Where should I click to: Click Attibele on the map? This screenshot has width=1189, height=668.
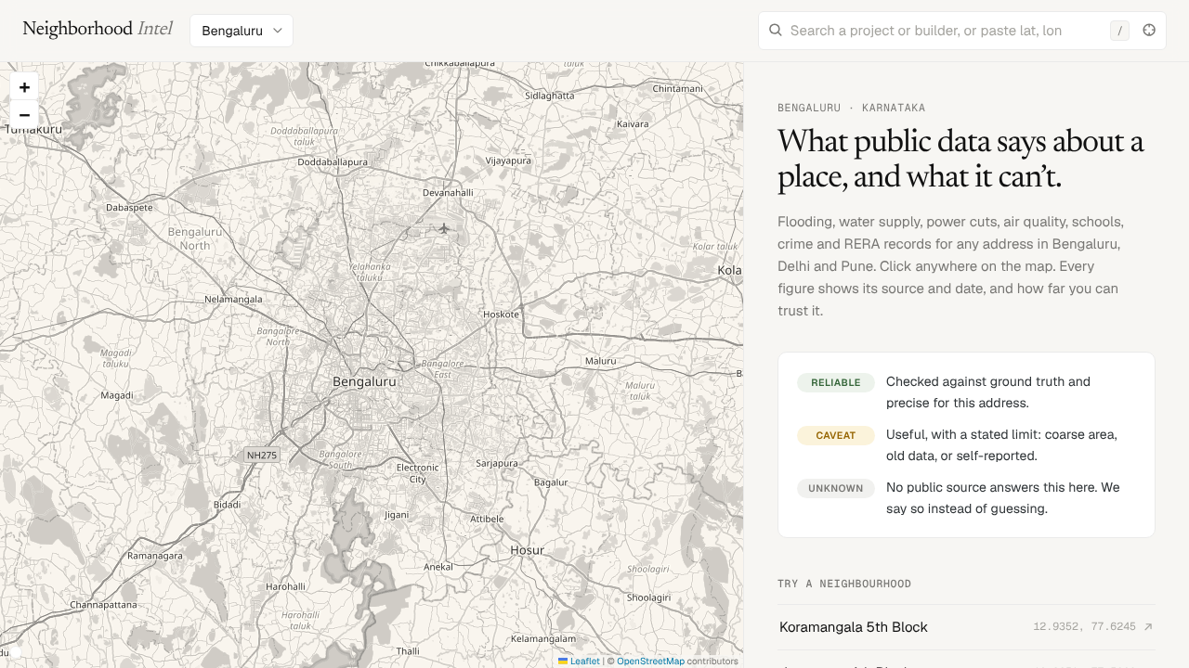coord(487,519)
